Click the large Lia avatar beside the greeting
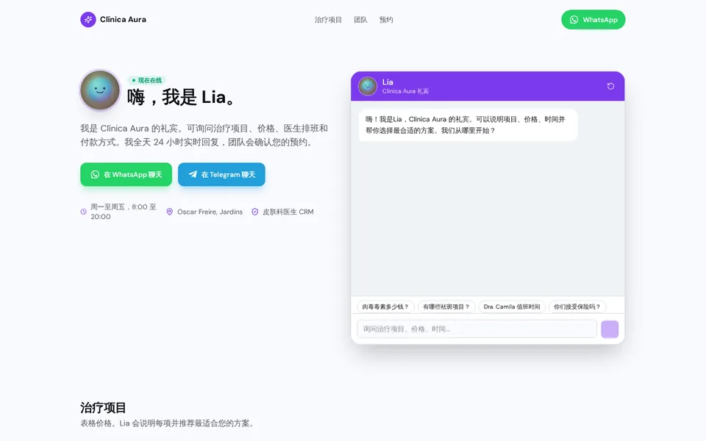This screenshot has height=441, width=706. point(100,90)
